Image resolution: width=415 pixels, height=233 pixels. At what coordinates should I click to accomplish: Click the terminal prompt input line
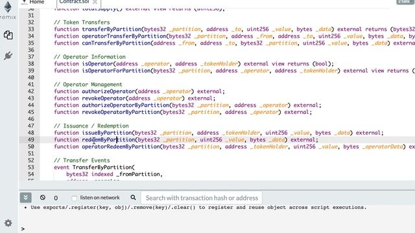tap(217, 228)
